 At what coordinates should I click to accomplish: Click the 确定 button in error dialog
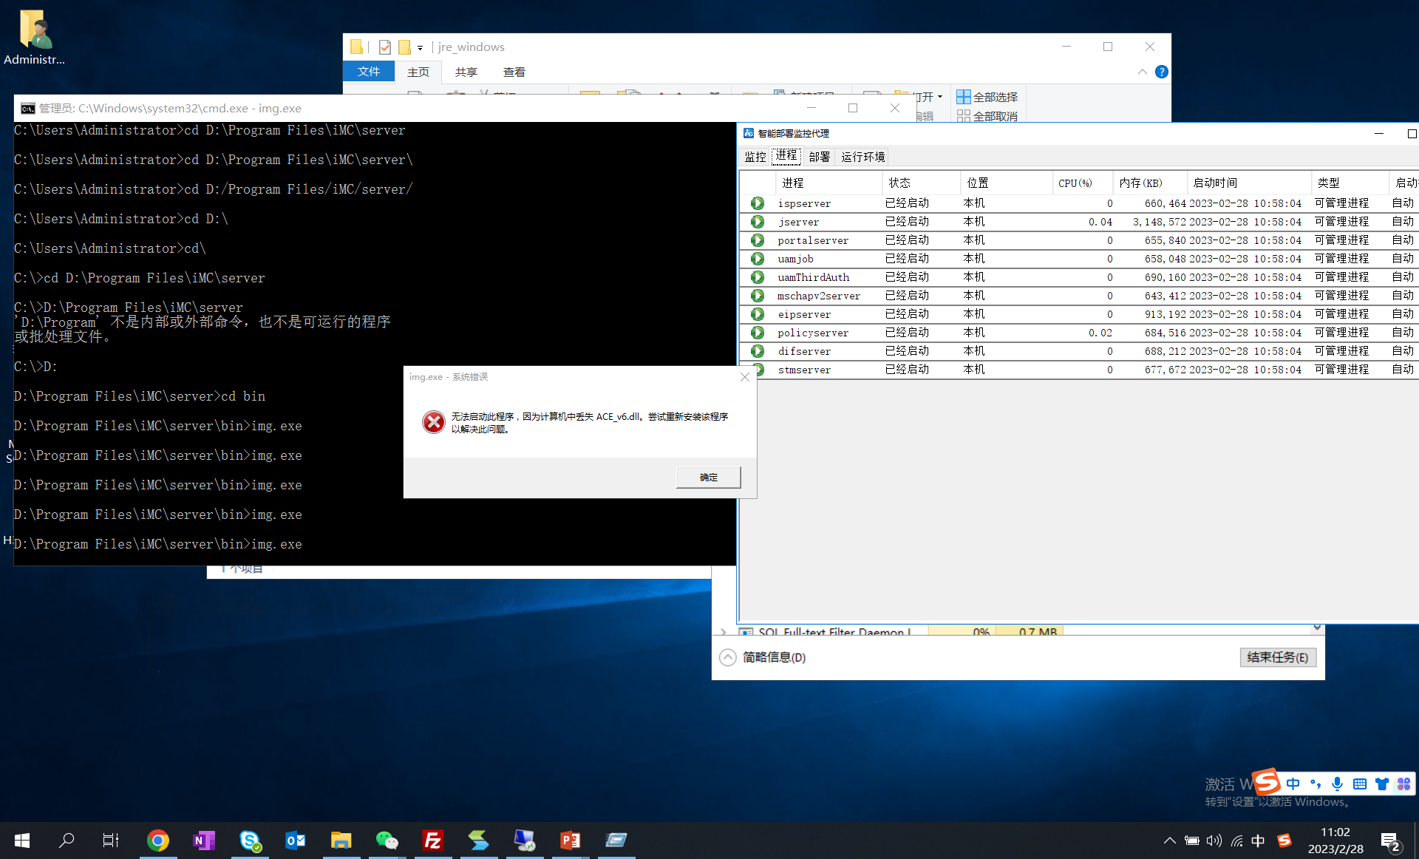click(x=708, y=478)
